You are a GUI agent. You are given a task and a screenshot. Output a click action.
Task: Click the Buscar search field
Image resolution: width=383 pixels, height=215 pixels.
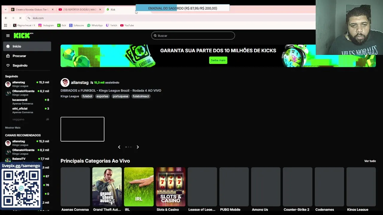193,36
